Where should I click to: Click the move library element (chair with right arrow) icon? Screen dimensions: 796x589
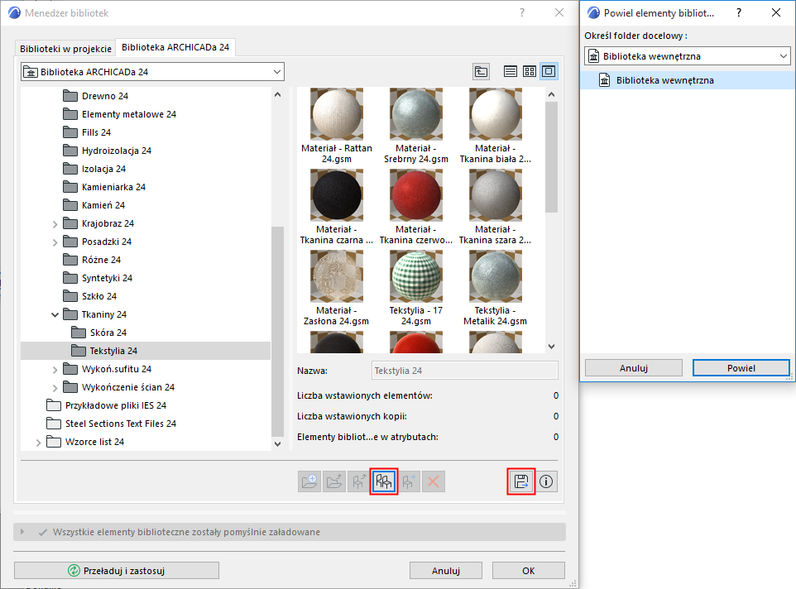(x=409, y=481)
